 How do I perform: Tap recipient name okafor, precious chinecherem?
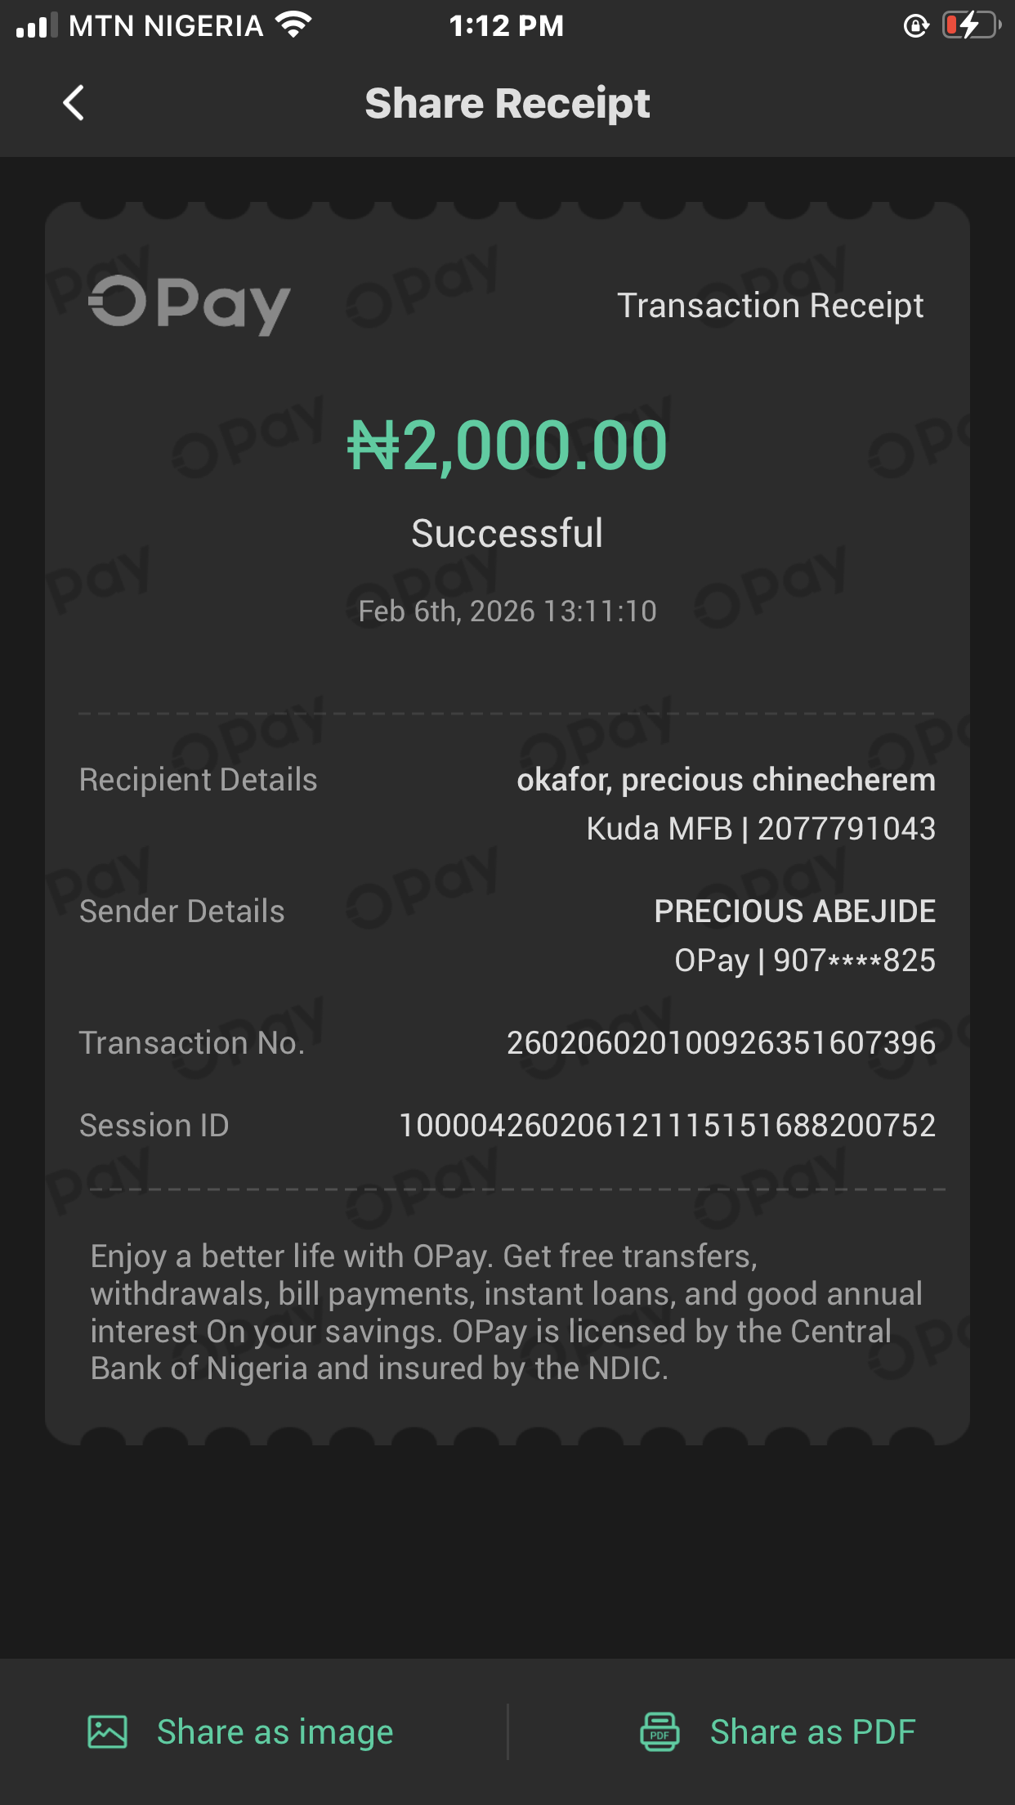[726, 780]
